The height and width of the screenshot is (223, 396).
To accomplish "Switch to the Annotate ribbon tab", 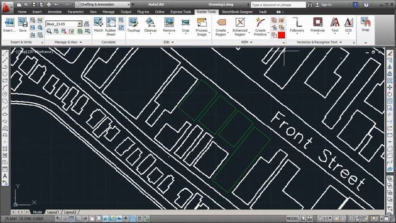I will coord(54,12).
